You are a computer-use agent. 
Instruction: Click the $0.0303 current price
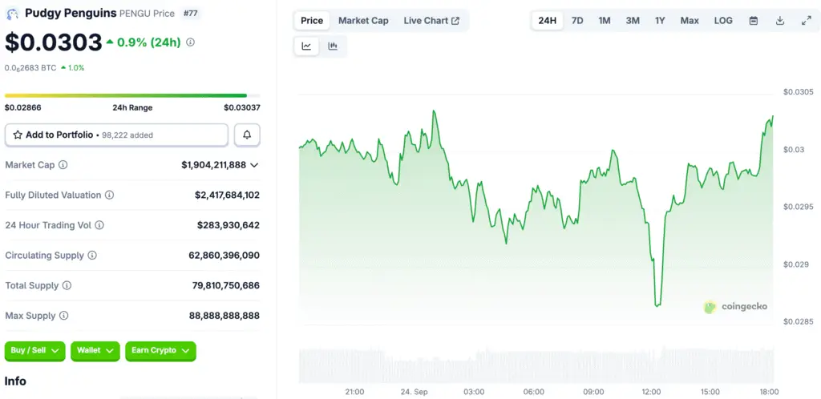click(x=54, y=43)
